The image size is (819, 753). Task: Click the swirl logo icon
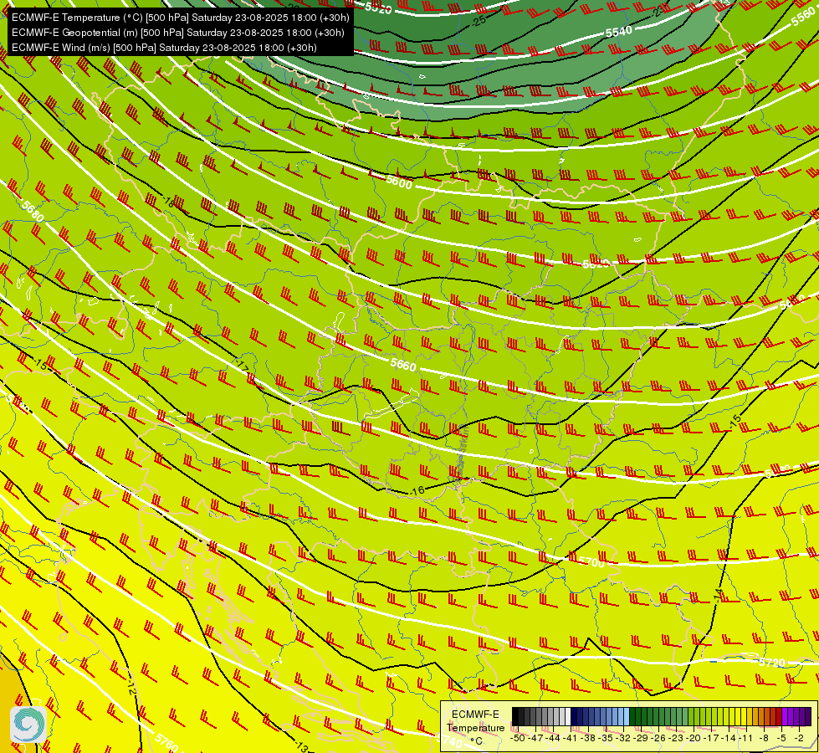tap(28, 724)
